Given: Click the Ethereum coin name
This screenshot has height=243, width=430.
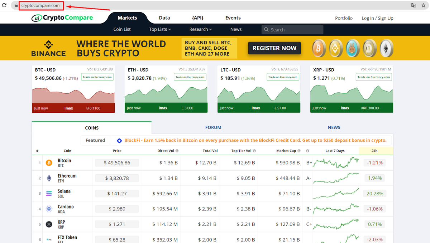Looking at the screenshot, I should (x=67, y=176).
